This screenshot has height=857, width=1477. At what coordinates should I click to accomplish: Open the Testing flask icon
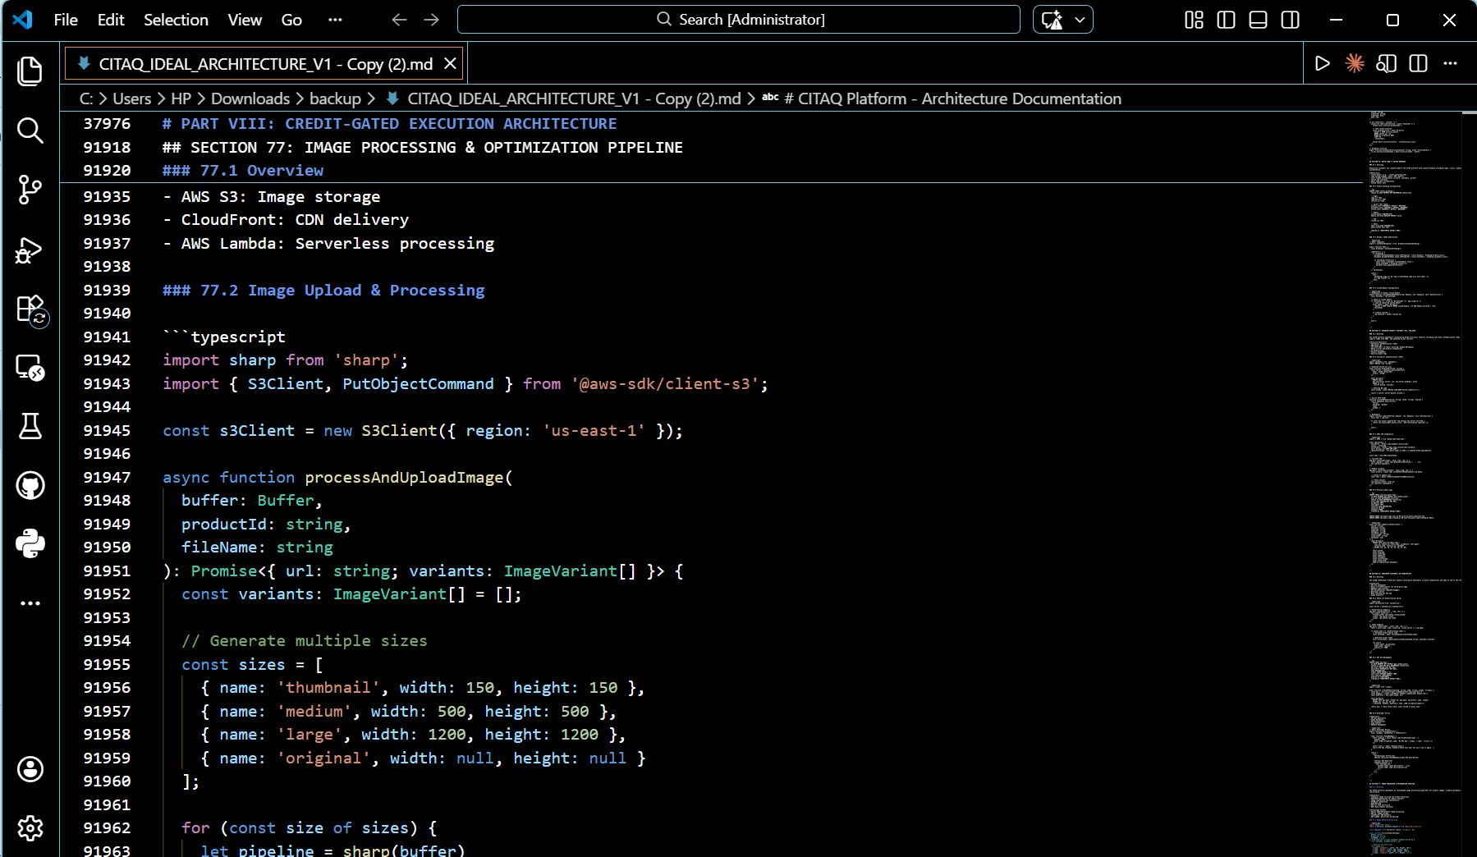point(30,426)
